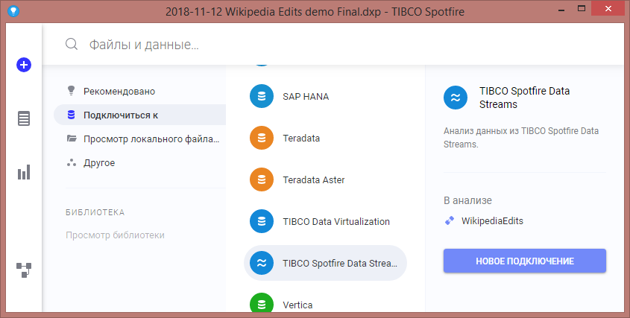Click the blue plus add-data icon
630x318 pixels.
click(24, 65)
